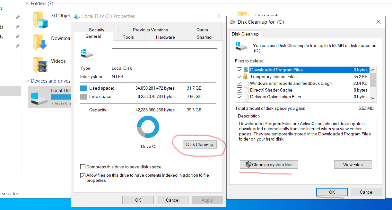Click the Drive C: label under the chart

(148, 146)
